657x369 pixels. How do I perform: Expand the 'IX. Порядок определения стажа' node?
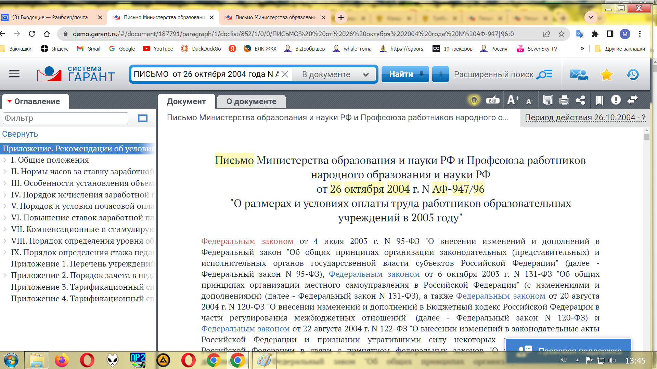tap(5, 252)
